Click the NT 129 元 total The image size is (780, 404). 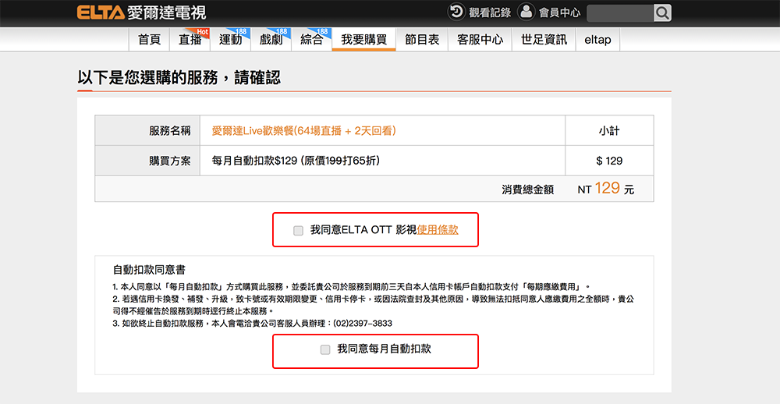coord(606,189)
